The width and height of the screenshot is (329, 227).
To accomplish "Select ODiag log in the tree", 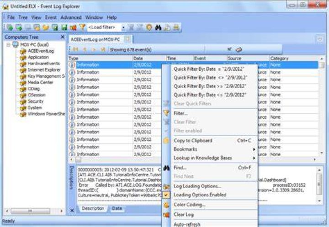I will pos(33,89).
